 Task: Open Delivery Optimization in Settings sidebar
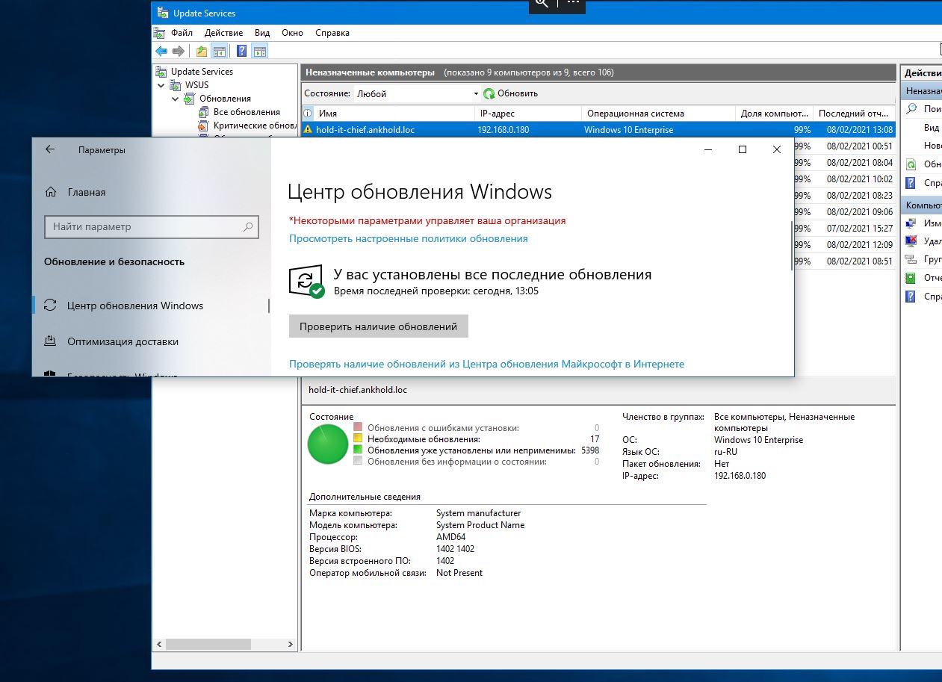[x=123, y=341]
